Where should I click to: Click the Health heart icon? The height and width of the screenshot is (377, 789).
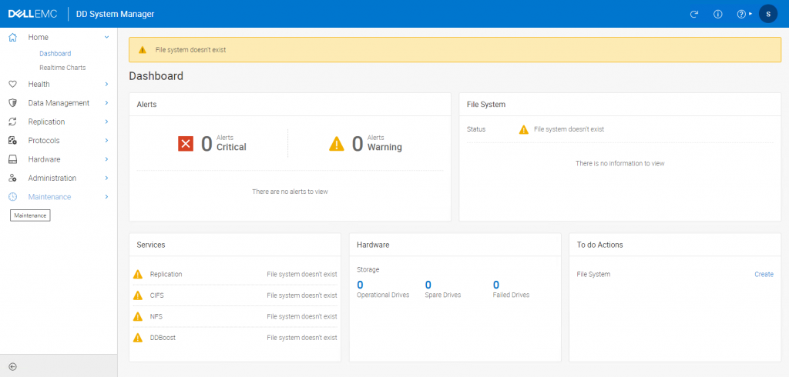click(12, 84)
